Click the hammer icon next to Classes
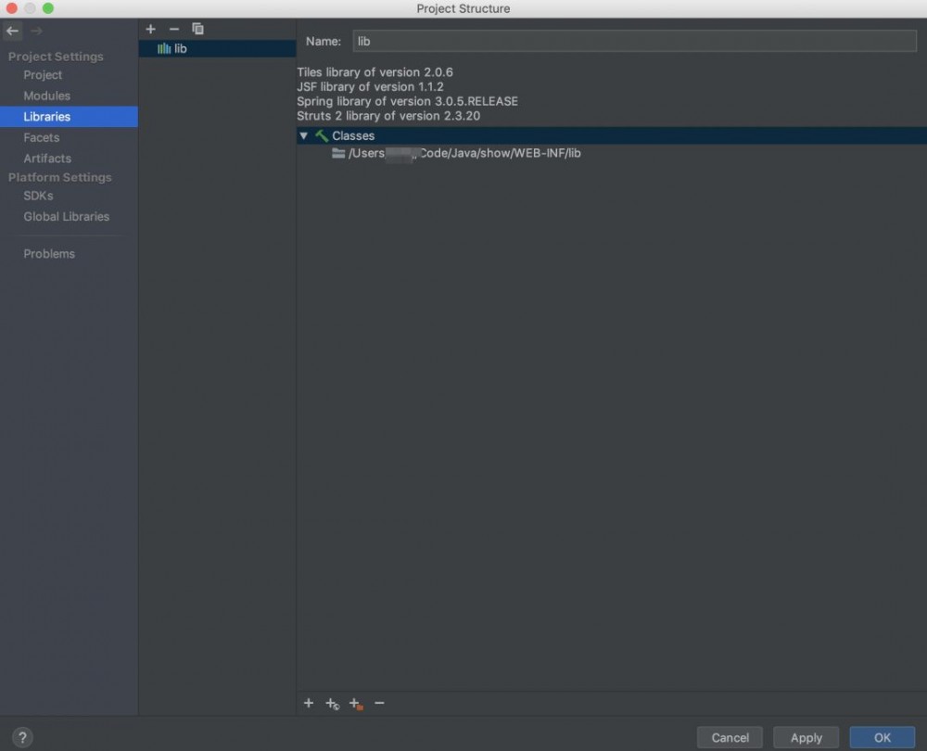 pos(321,135)
